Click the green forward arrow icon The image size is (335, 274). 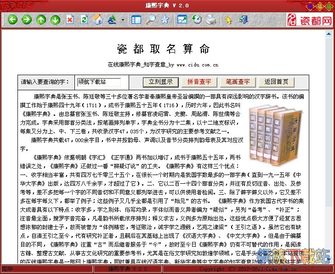tap(27, 20)
